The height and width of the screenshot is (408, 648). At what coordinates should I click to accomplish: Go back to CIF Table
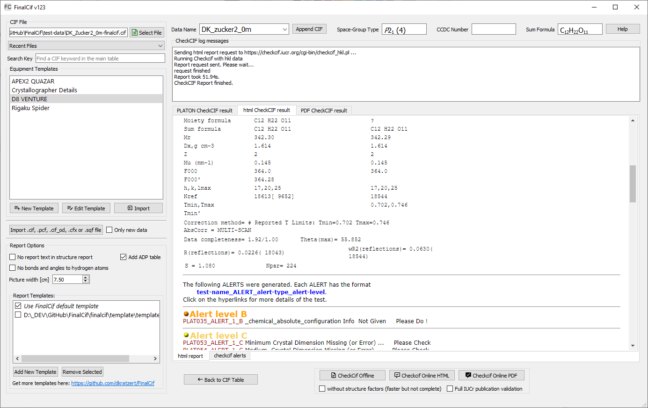click(220, 380)
